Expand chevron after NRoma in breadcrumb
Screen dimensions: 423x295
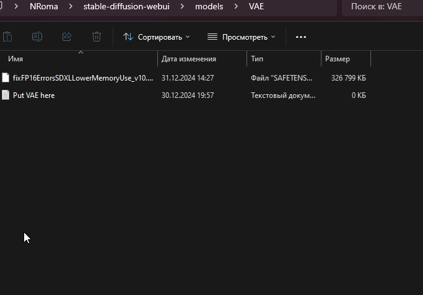tap(71, 6)
